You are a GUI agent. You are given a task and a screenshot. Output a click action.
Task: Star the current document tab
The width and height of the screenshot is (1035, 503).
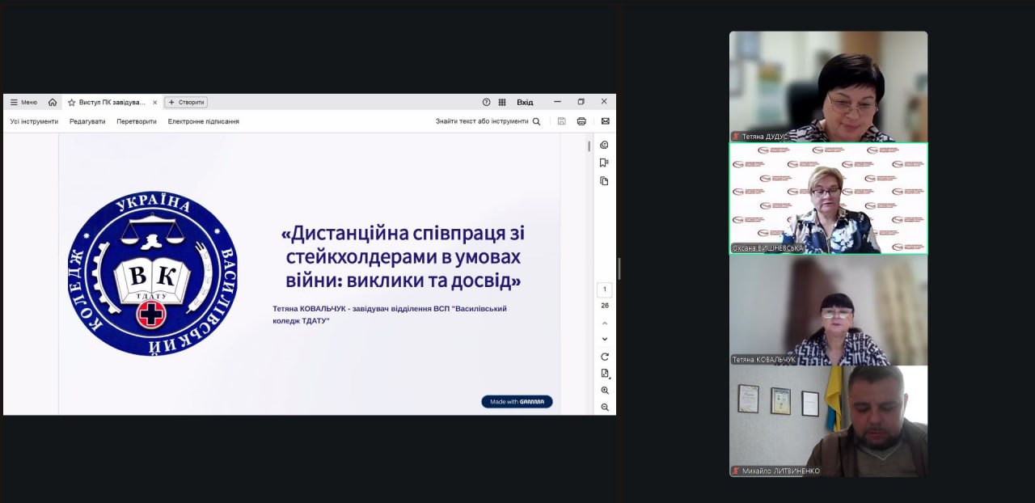pos(71,103)
